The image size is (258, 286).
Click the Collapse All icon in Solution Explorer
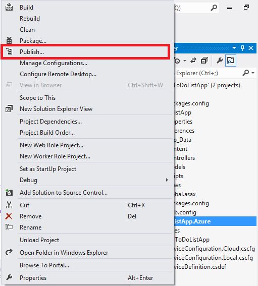[204, 61]
